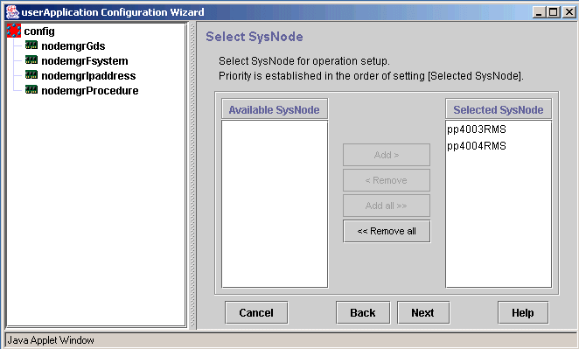This screenshot has height=349, width=579.
Task: Click the nodemgrIpaddress resource icon
Action: coord(31,75)
